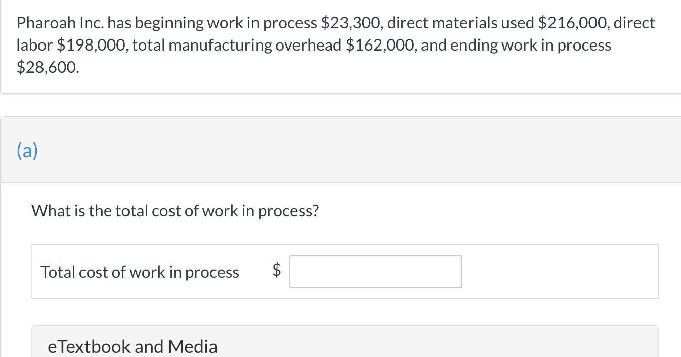Click the gray part (a) header bar
This screenshot has height=357, width=681.
(340, 150)
